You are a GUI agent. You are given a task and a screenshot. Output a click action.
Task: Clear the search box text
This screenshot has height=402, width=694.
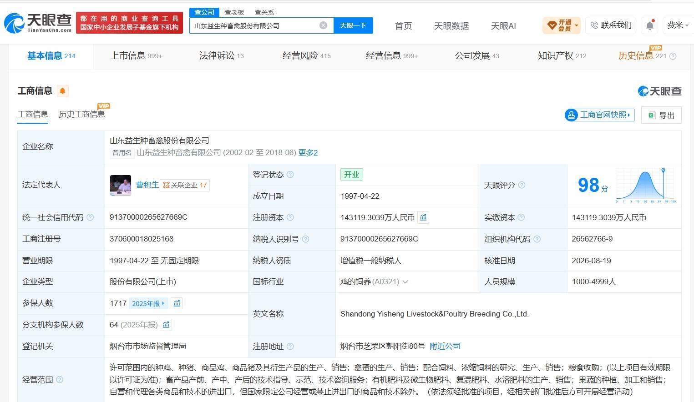pos(323,25)
